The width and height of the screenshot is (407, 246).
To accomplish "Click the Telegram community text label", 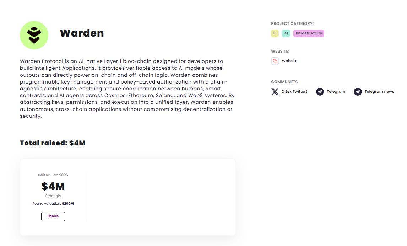I will click(x=335, y=91).
